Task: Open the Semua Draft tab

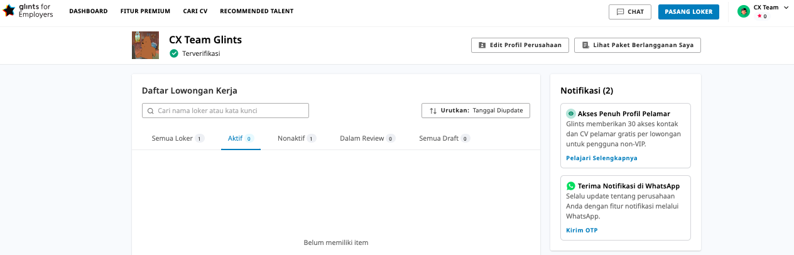Action: click(445, 138)
